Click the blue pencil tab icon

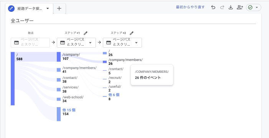click(12, 8)
